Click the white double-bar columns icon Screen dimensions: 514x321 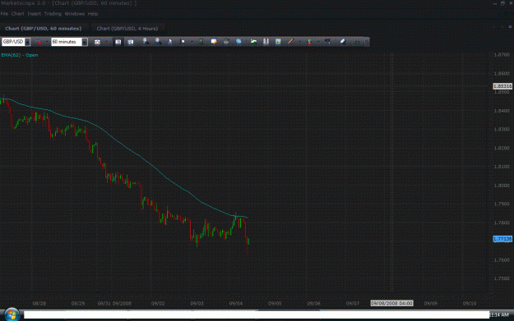[266, 42]
